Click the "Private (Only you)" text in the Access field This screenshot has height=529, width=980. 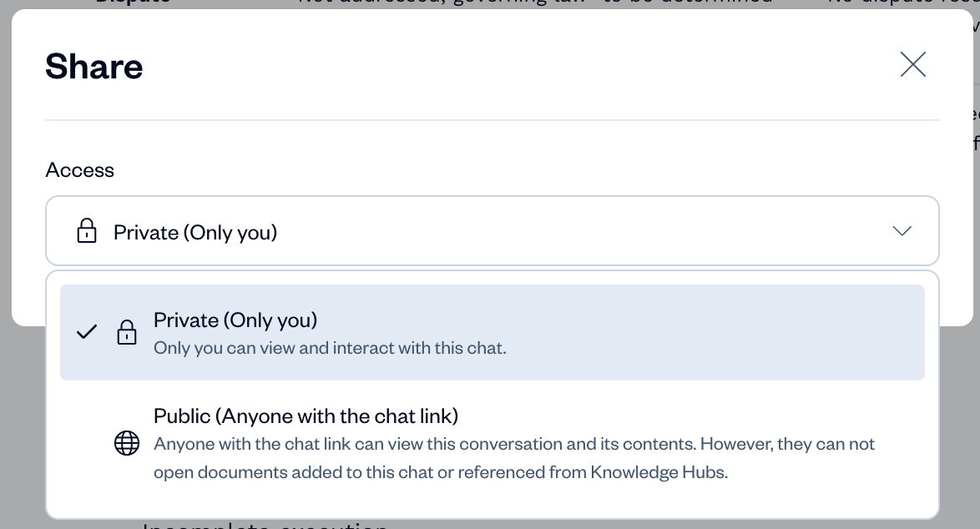pyautogui.click(x=195, y=232)
